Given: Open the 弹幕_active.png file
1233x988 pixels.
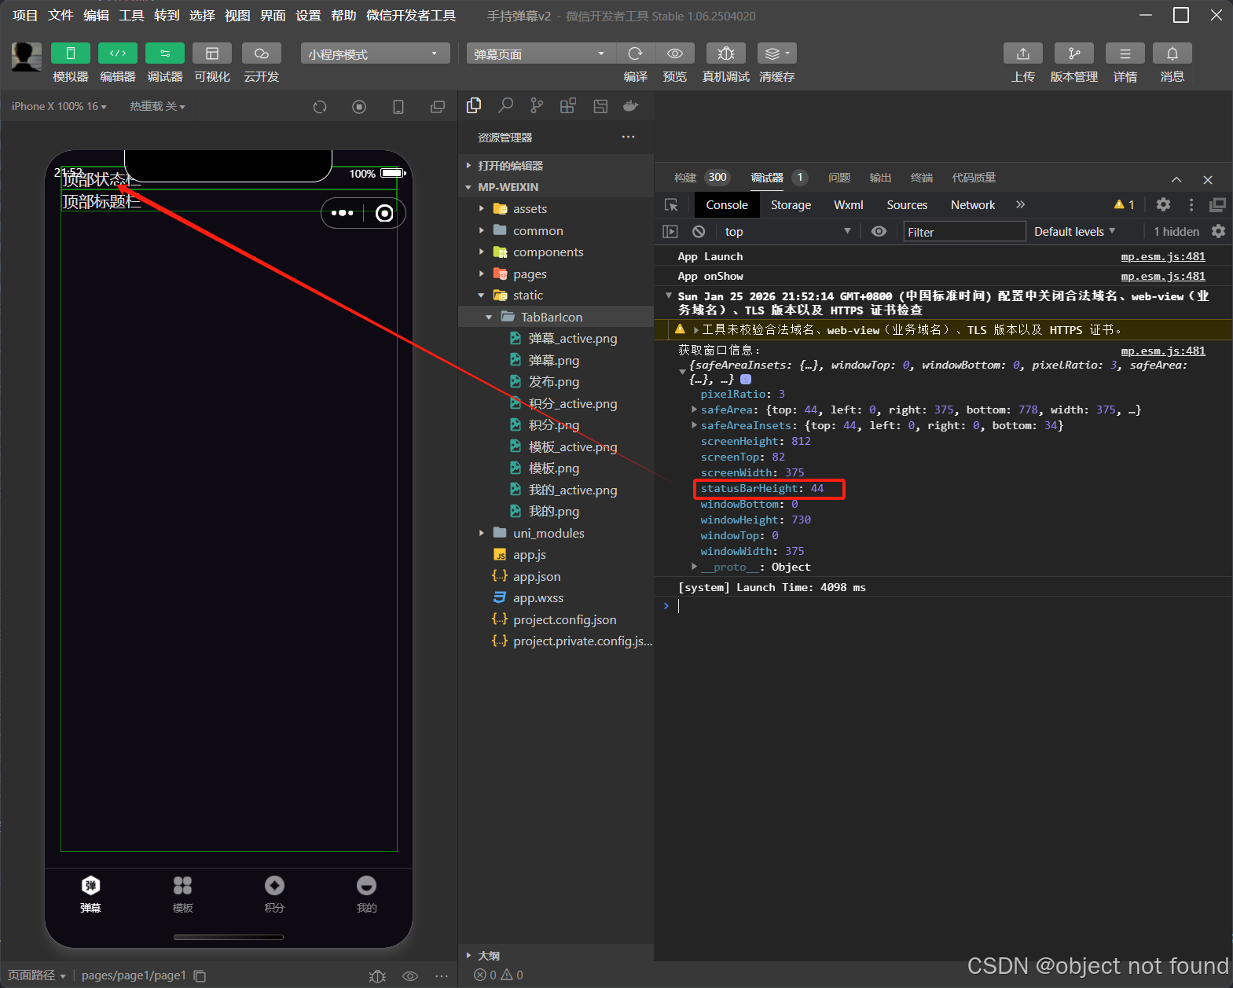Looking at the screenshot, I should 556,338.
